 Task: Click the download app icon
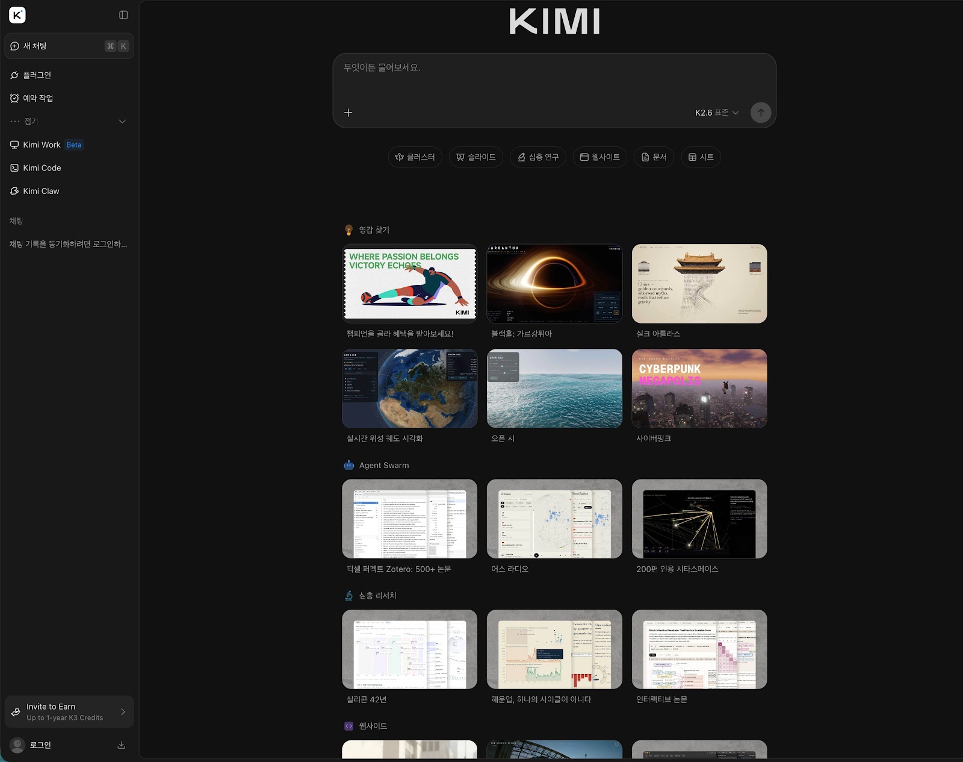[x=121, y=745]
